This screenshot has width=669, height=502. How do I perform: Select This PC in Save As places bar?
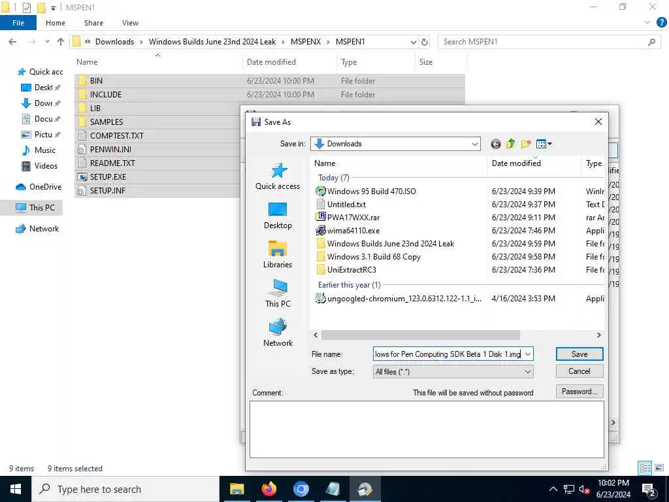coord(278,294)
